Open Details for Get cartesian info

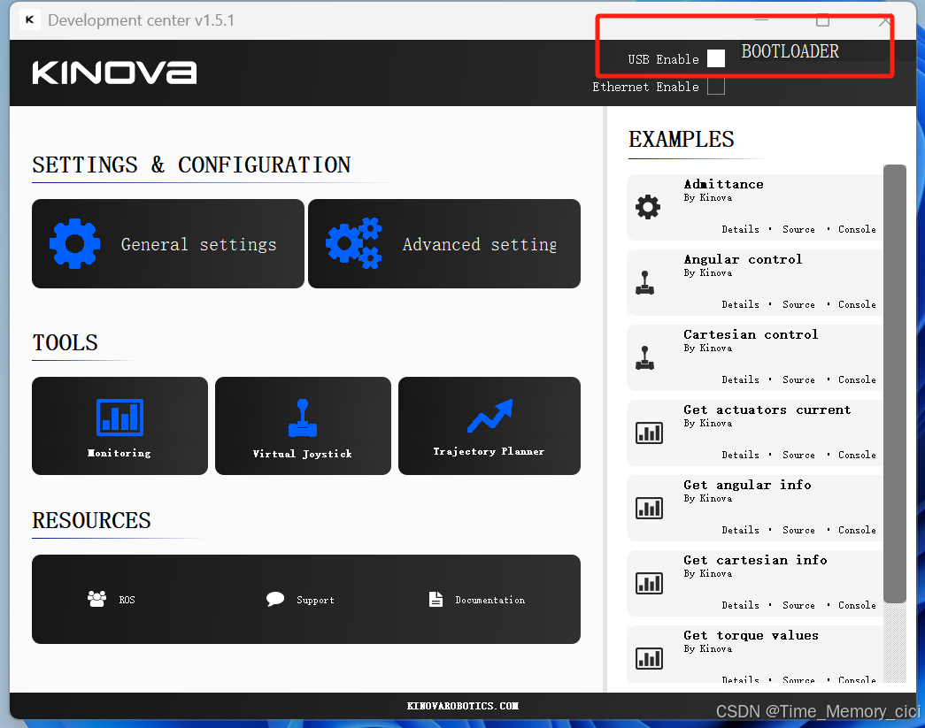(x=740, y=605)
